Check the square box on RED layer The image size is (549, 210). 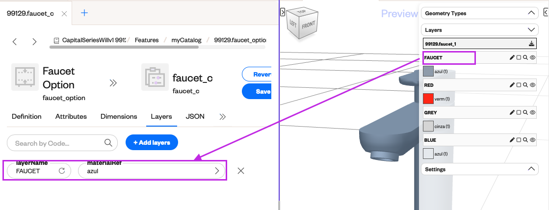pos(519,85)
